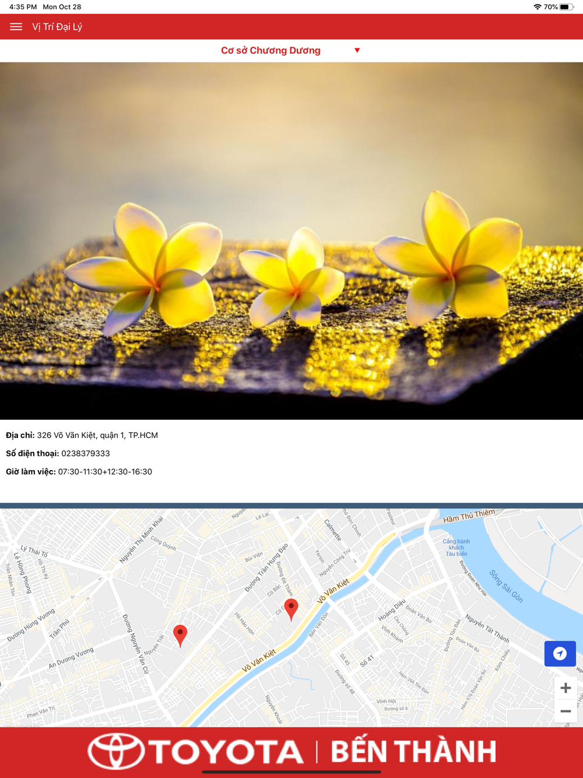Tap the Toyota logo emblem
Image resolution: width=583 pixels, height=778 pixels.
pyautogui.click(x=117, y=751)
